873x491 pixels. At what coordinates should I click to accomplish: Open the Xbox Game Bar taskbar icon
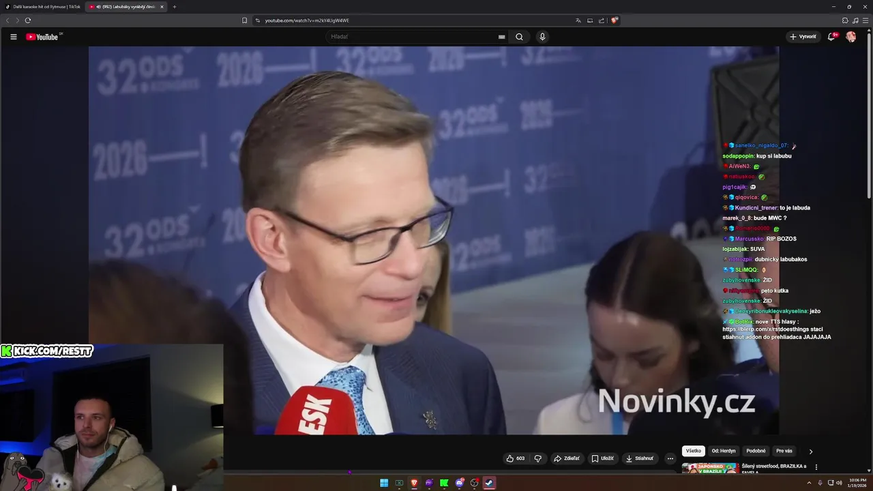399,483
